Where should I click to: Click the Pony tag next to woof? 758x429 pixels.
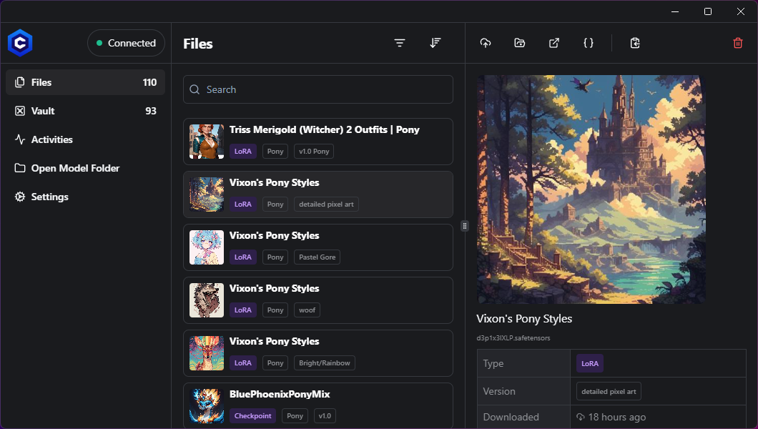point(275,310)
